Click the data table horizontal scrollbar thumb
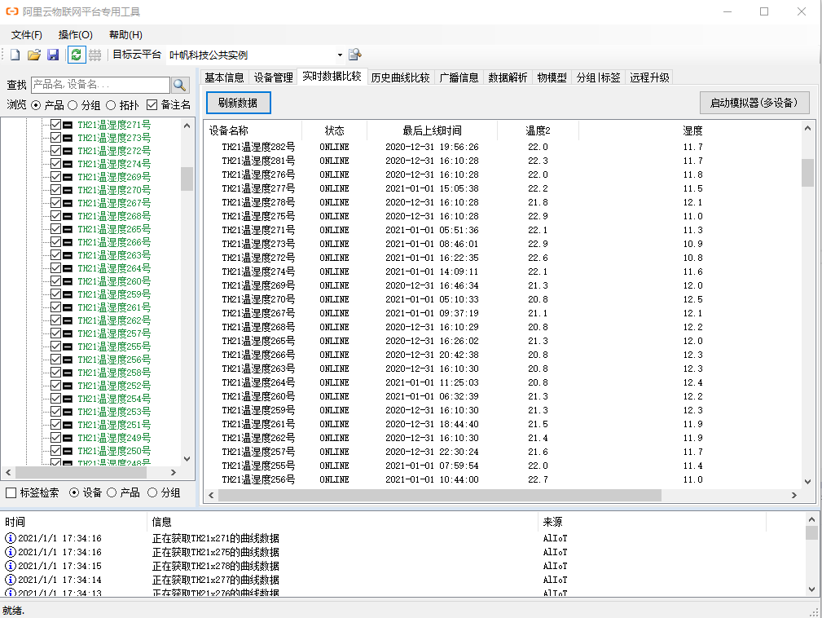 click(440, 495)
